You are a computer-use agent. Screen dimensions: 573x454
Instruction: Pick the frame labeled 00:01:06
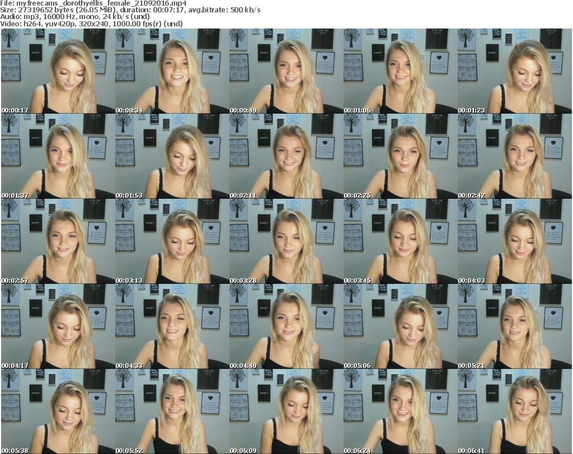click(400, 71)
